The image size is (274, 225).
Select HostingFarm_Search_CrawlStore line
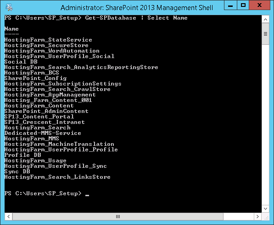pyautogui.click(x=57, y=89)
